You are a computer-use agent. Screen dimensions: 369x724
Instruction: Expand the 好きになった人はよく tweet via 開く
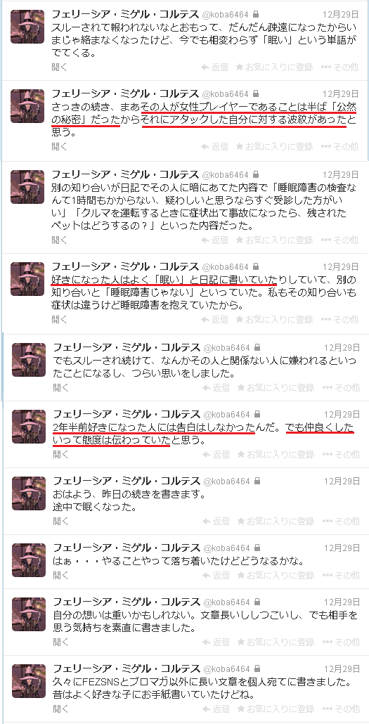(59, 319)
